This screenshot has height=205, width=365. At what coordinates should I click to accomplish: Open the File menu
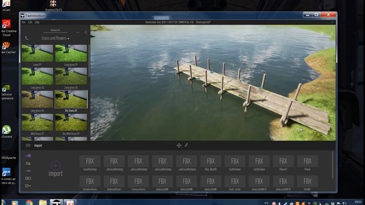point(23,22)
